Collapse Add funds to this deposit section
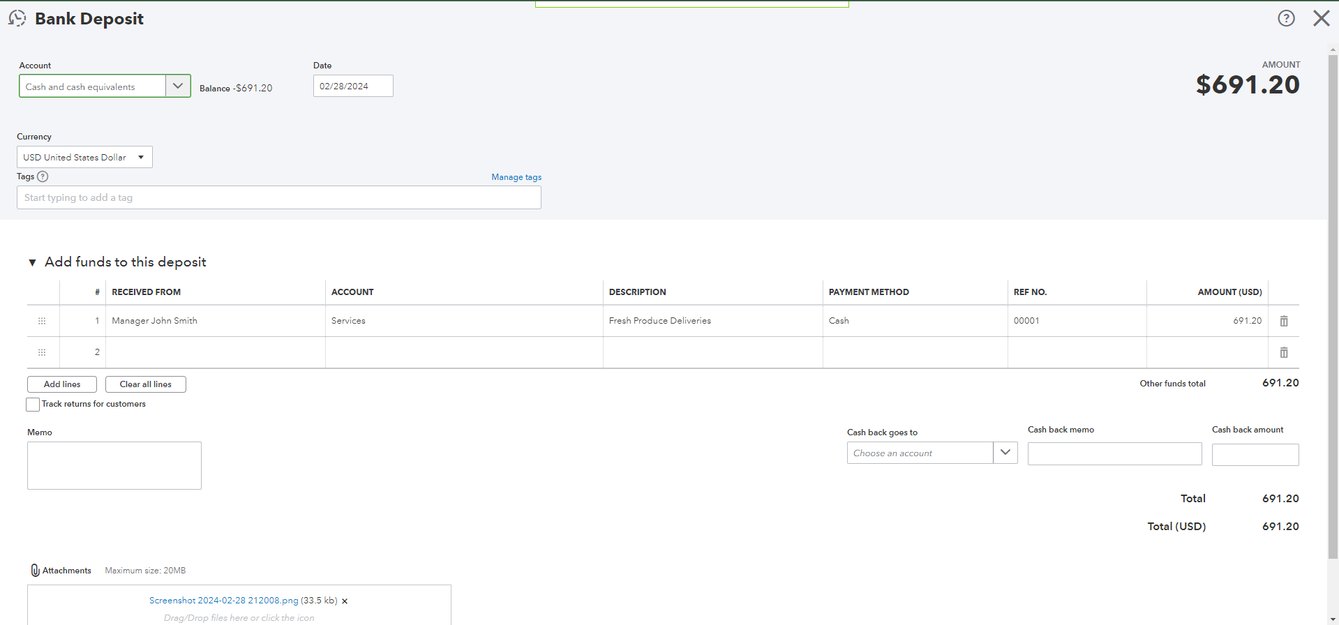 point(32,262)
